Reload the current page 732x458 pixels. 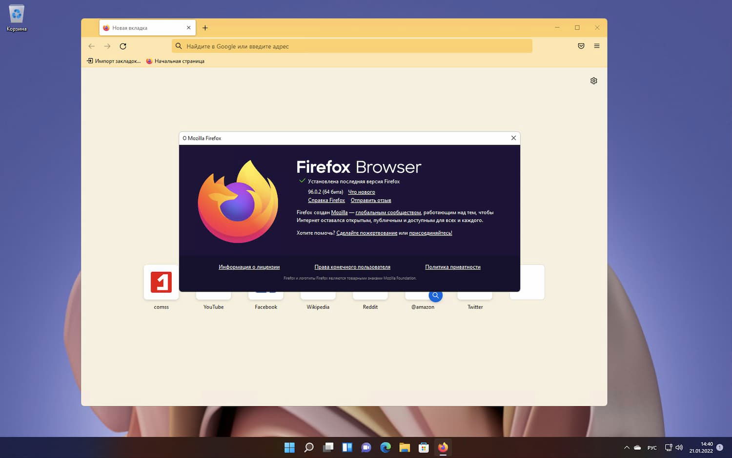pos(123,46)
